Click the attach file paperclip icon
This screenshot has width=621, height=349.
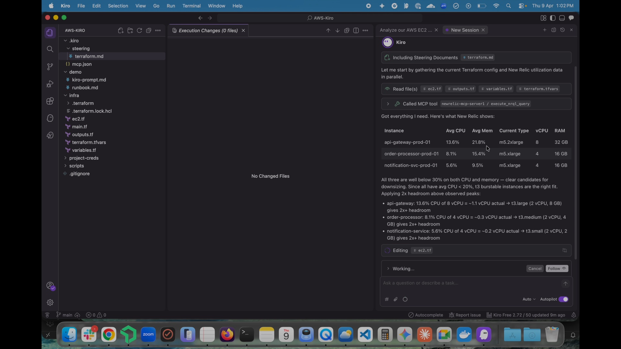coord(396,300)
